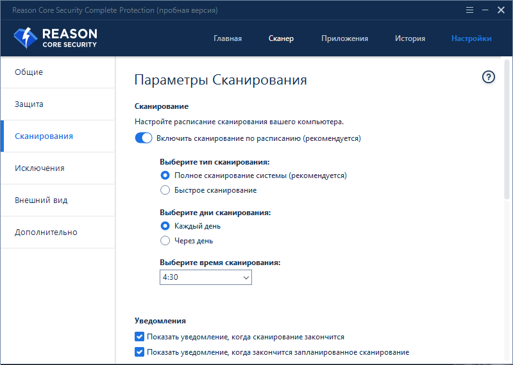Open Исключения settings section
513x365 pixels.
(58, 168)
